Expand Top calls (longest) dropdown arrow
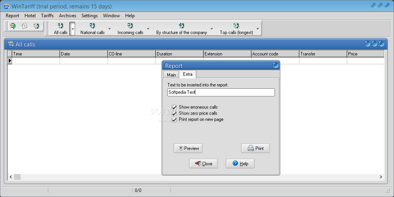 point(258,29)
